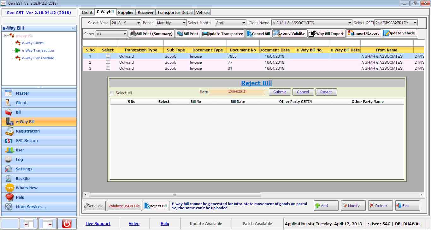Screen dimensions: 431x230
Task: Click the Cancel Bill icon
Action: pos(249,34)
